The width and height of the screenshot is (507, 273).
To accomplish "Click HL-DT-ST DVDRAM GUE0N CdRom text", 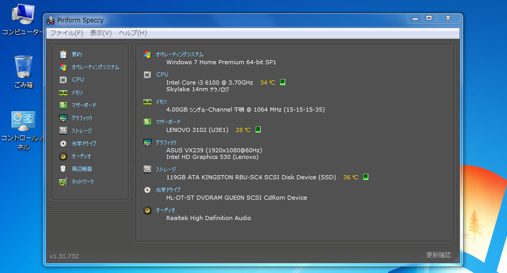I will [x=237, y=198].
